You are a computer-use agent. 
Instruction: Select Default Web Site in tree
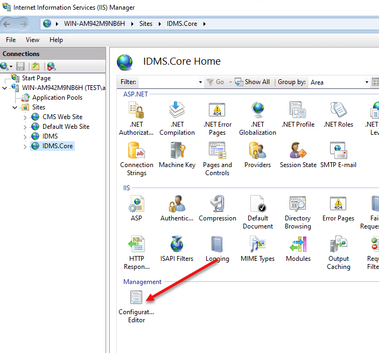click(x=66, y=127)
